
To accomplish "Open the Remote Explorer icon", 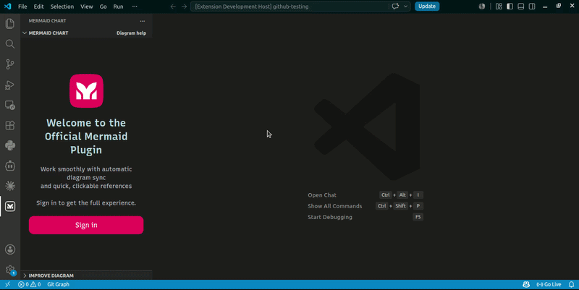I will [10, 105].
